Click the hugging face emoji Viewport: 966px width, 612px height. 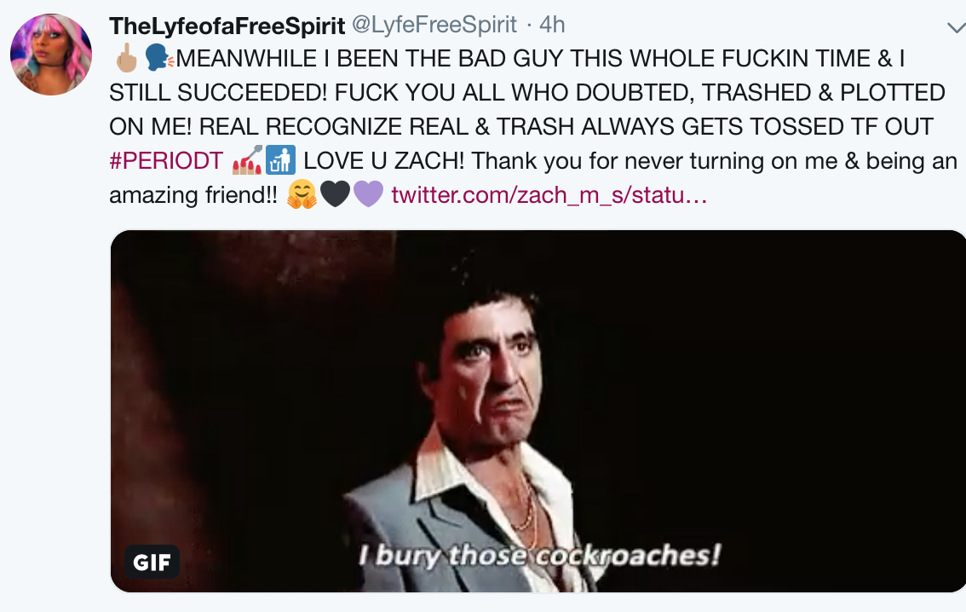click(302, 194)
